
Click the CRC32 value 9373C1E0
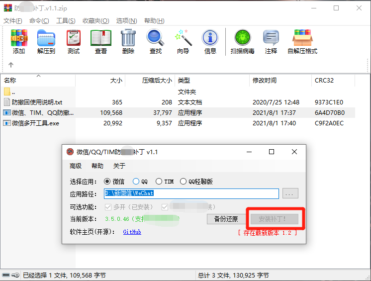tap(329, 102)
